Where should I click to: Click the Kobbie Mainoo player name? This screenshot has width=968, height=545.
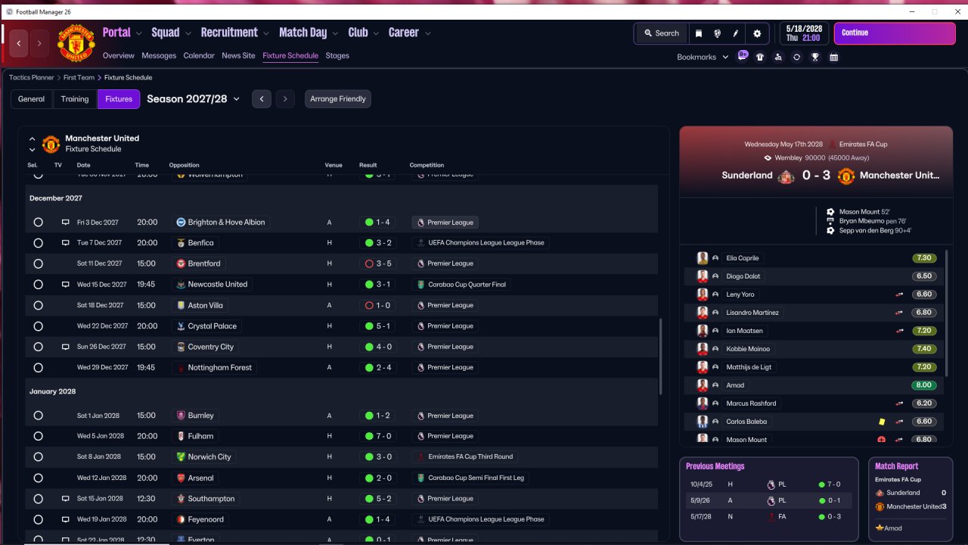tap(748, 349)
